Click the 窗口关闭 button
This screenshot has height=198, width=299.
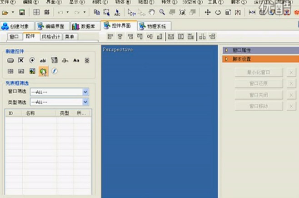(259, 95)
